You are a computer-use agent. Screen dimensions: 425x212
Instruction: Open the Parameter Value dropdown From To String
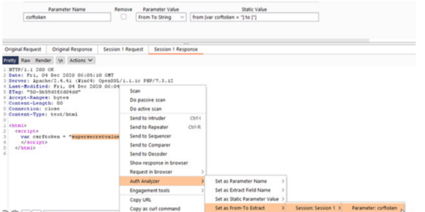pos(161,17)
